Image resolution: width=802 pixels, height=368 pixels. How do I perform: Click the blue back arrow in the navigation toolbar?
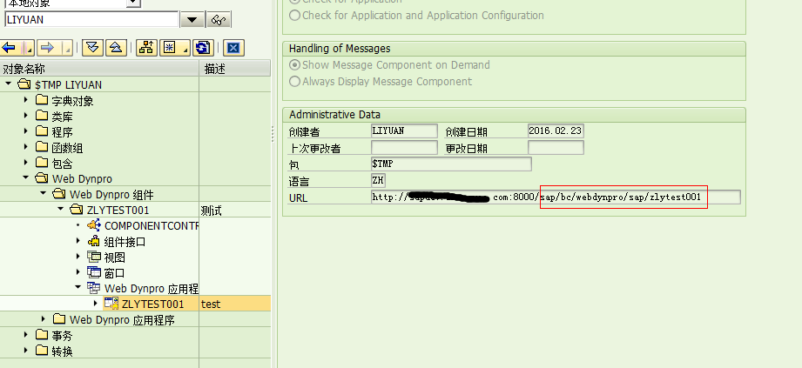click(10, 48)
